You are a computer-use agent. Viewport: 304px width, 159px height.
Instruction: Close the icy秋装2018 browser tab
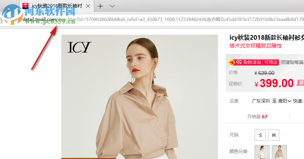[88, 6]
